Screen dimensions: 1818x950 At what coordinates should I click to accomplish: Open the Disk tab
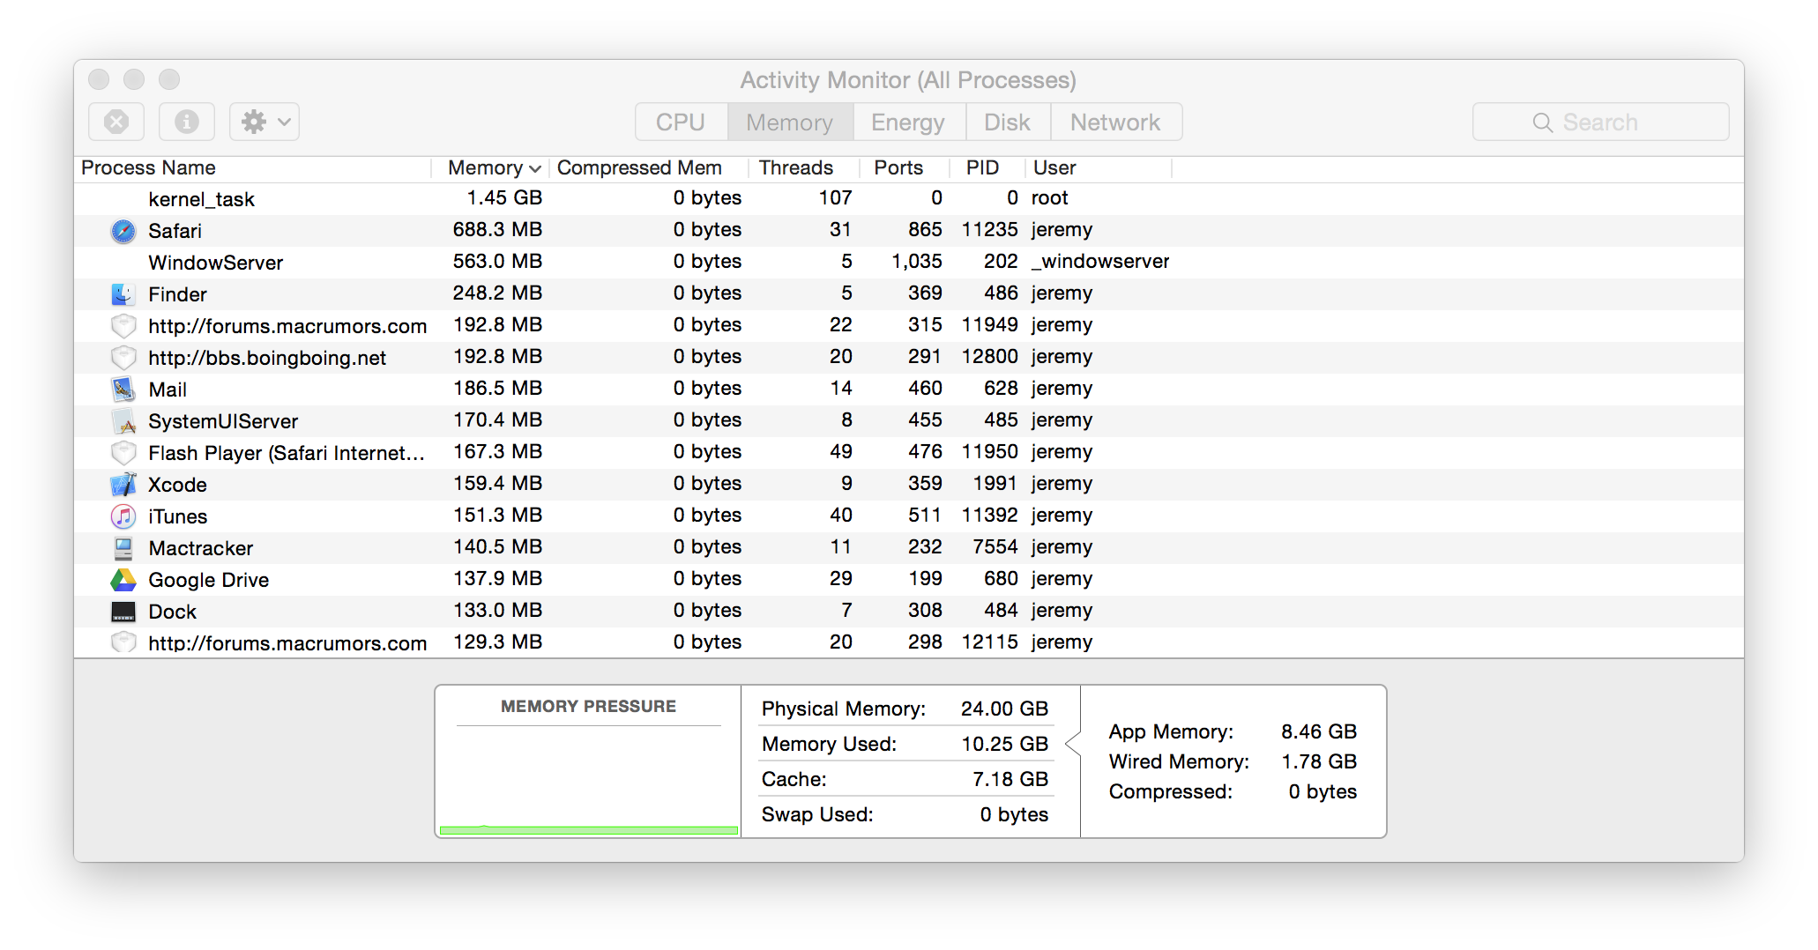coord(1008,122)
